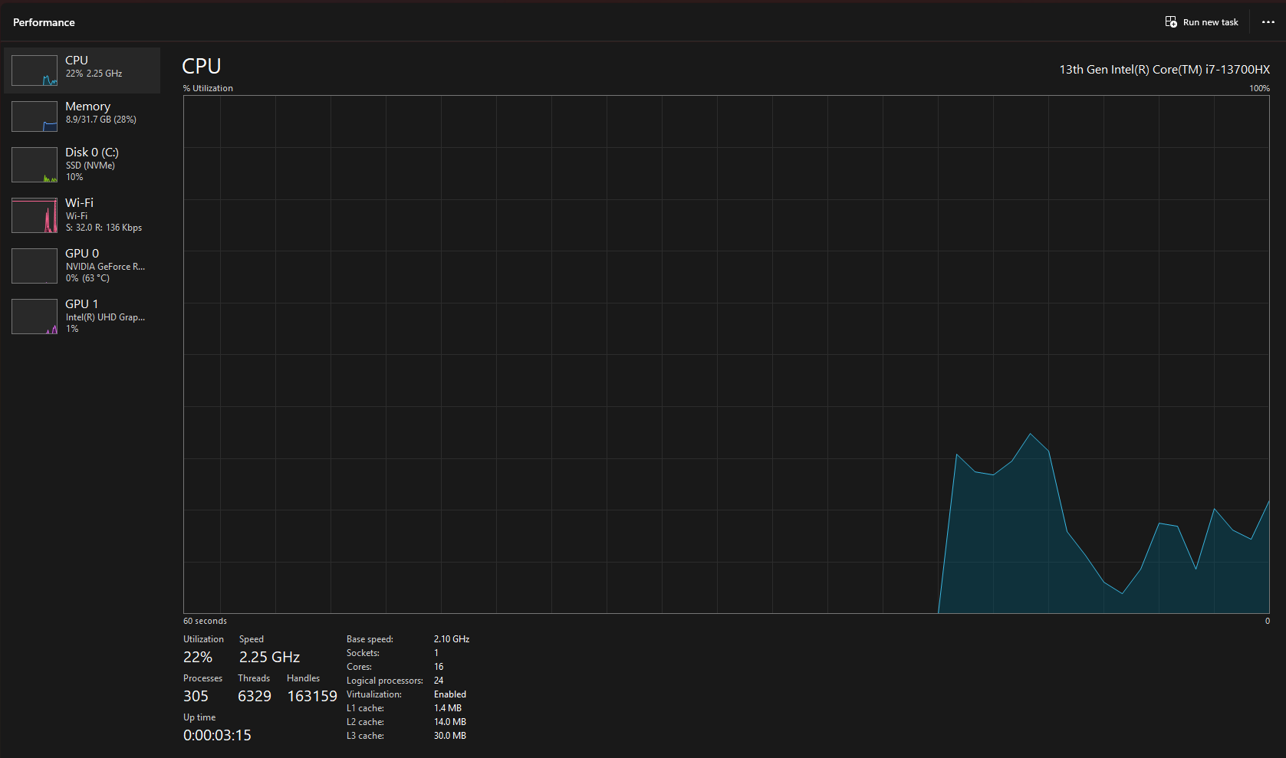1286x758 pixels.
Task: Click the GPU 1 1% usage text
Action: coord(72,329)
